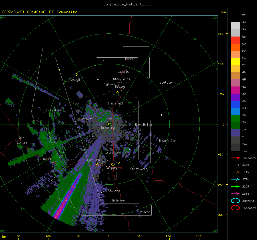Click the Okotoks label
The height and width of the screenshot is (240, 257).
pyautogui.click(x=114, y=190)
